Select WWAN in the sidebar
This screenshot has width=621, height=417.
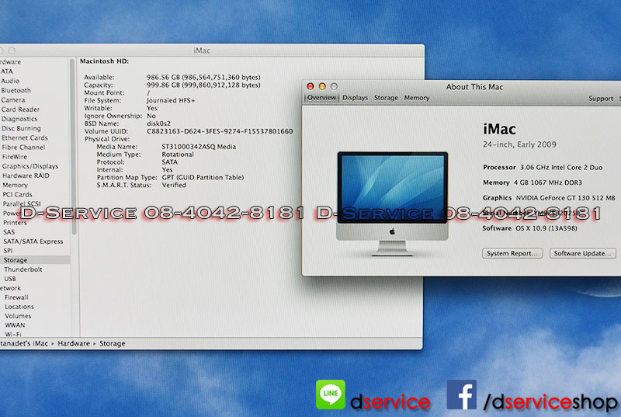[15, 325]
